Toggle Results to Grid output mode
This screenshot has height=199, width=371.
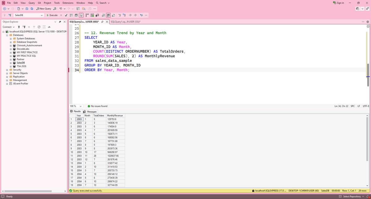pos(109,15)
